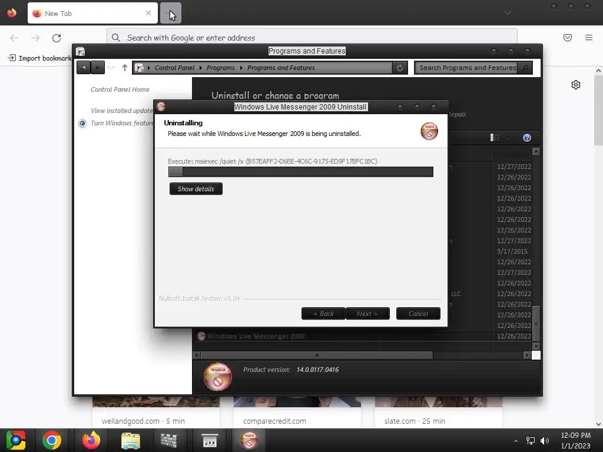
Task: Open Programs and Features help
Action: coord(527,138)
